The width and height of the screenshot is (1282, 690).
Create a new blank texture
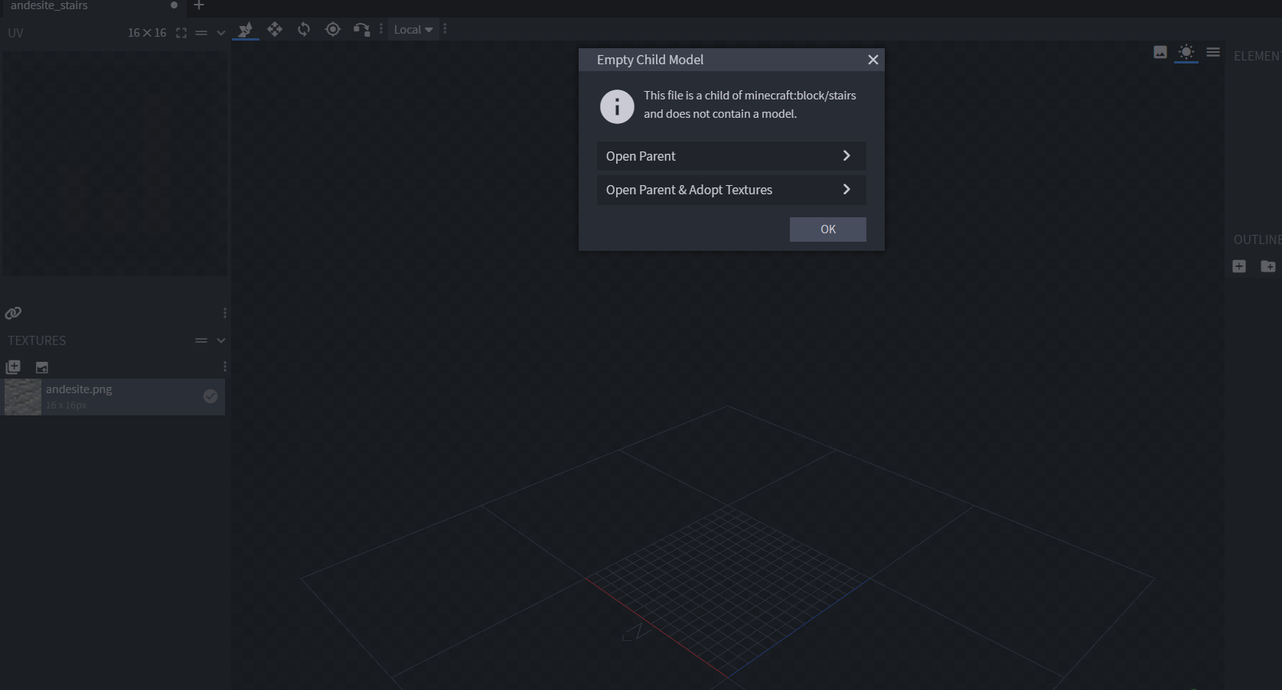pyautogui.click(x=42, y=367)
